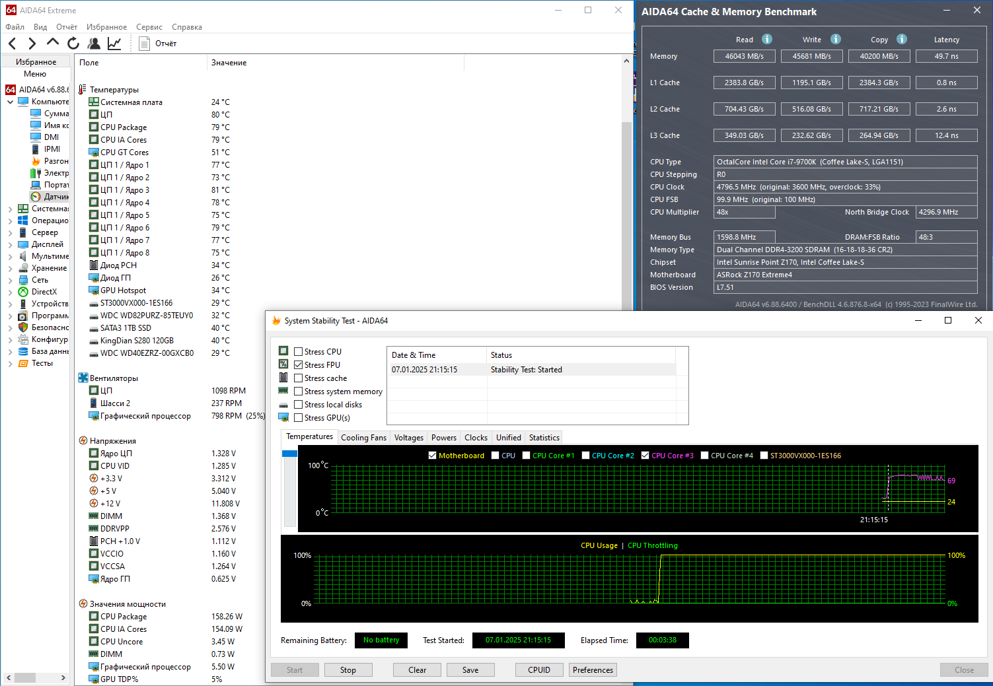
Task: Expand the DirectX tree node
Action: (10, 292)
